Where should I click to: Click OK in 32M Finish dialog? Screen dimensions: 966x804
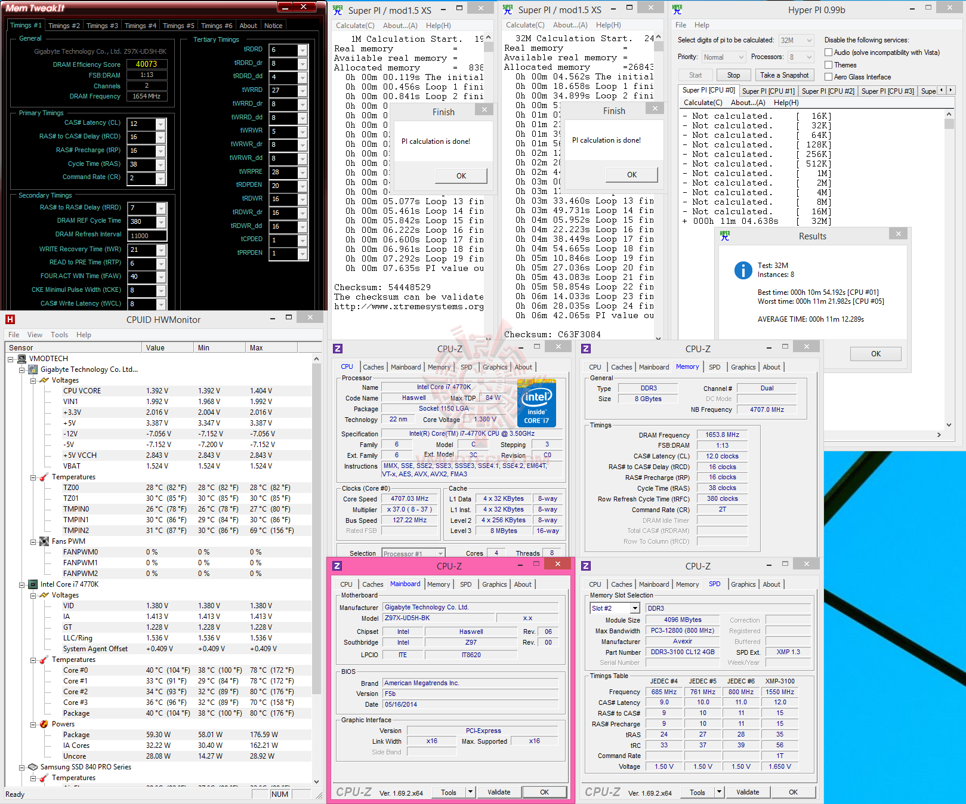click(x=632, y=174)
